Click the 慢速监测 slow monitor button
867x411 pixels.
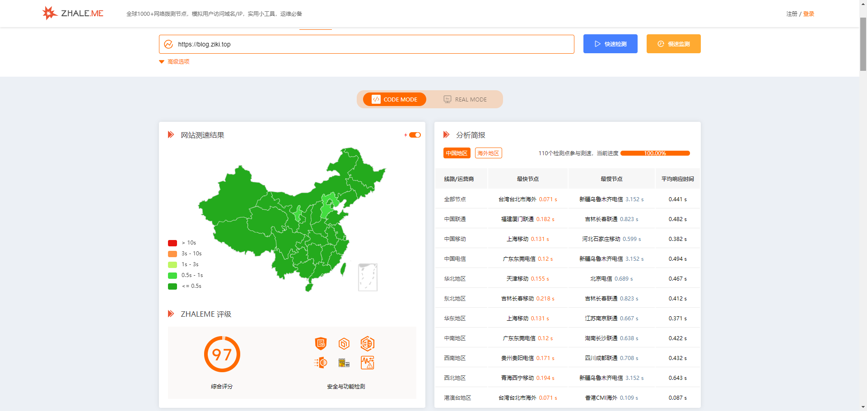[x=674, y=44]
